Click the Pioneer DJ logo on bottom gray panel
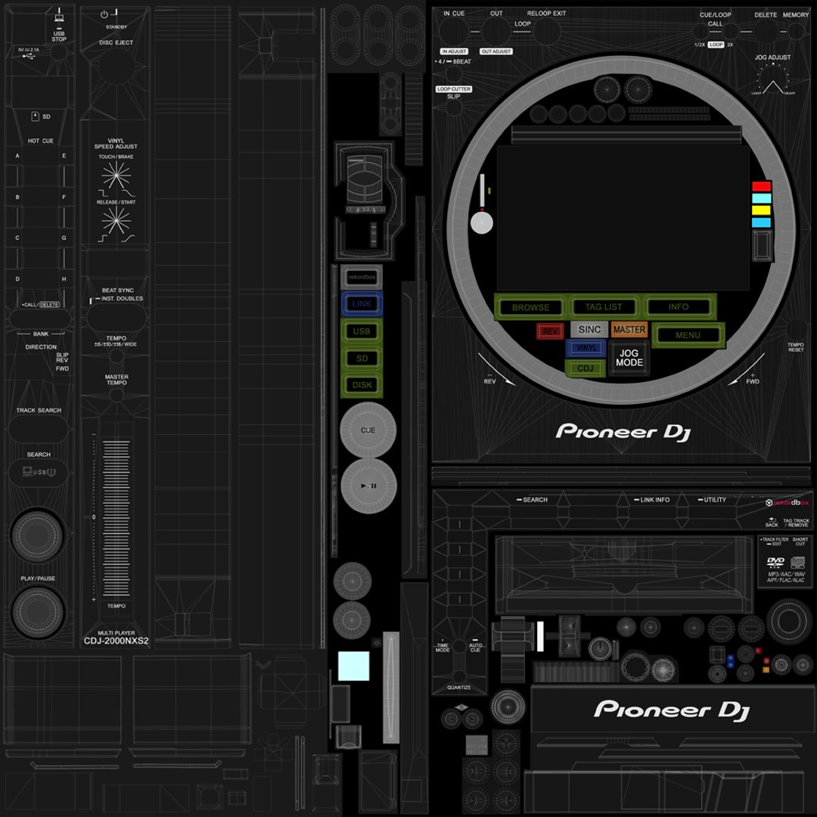Screen dimensions: 817x817 (672, 710)
